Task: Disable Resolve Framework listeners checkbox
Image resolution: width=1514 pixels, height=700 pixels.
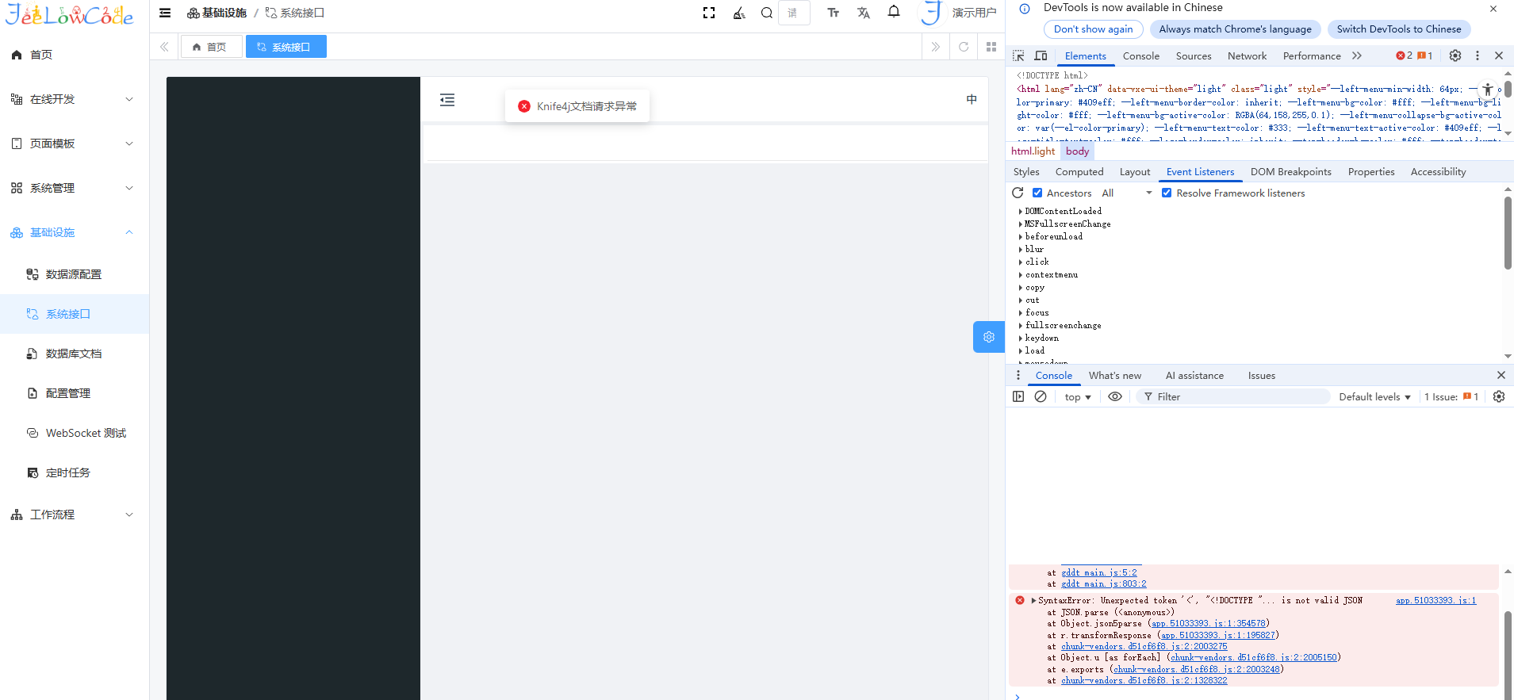Action: (x=1167, y=193)
